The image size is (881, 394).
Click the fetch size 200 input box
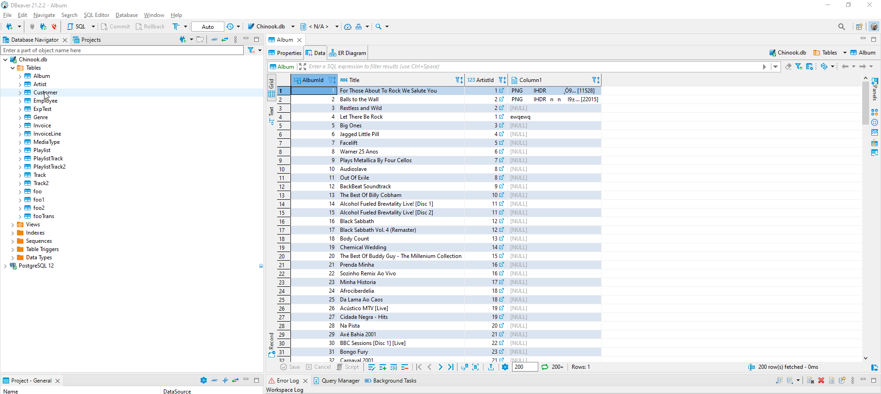525,367
